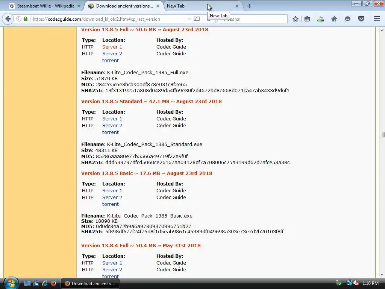Close the Download ancient versions tab
The height and width of the screenshot is (289, 385).
pyautogui.click(x=158, y=6)
